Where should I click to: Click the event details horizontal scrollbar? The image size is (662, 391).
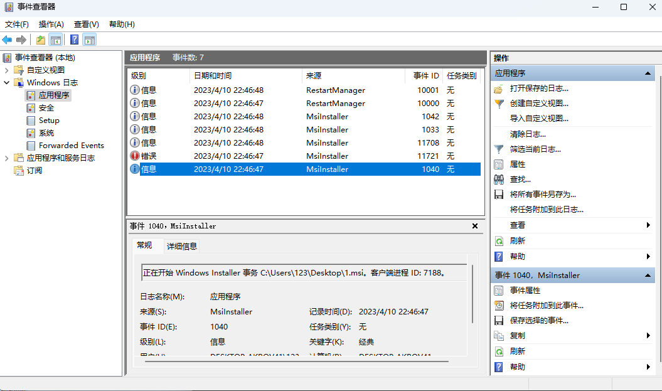tap(296, 362)
